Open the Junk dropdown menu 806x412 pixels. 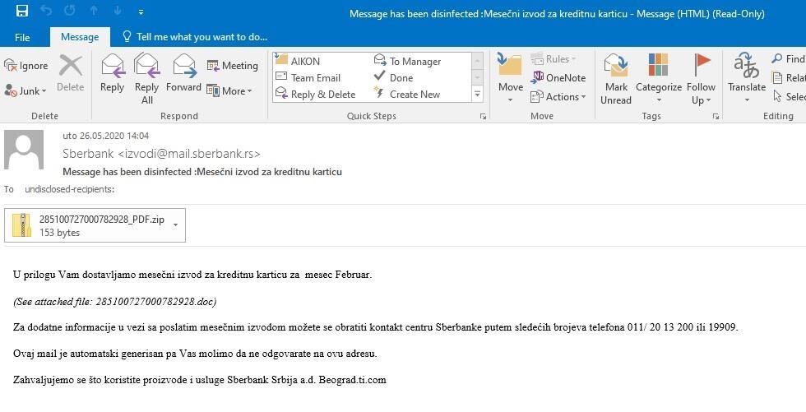point(25,91)
